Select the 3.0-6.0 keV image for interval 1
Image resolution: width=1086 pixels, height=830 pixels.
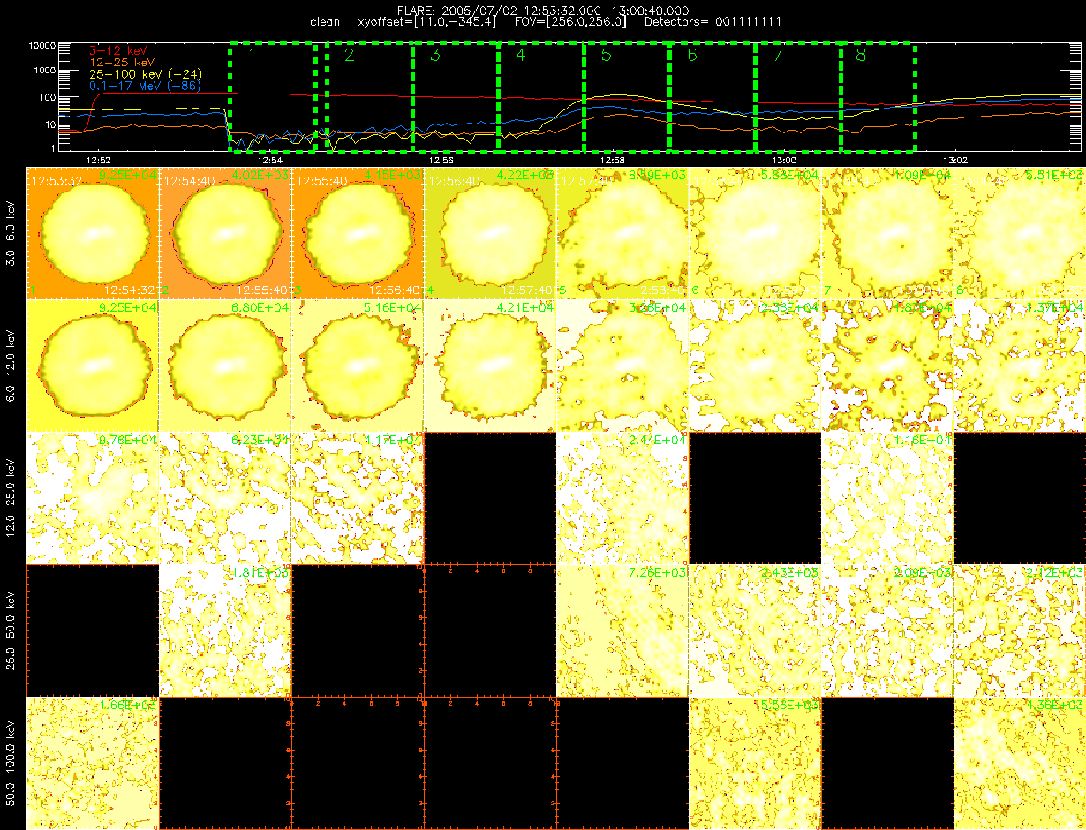pyautogui.click(x=93, y=232)
